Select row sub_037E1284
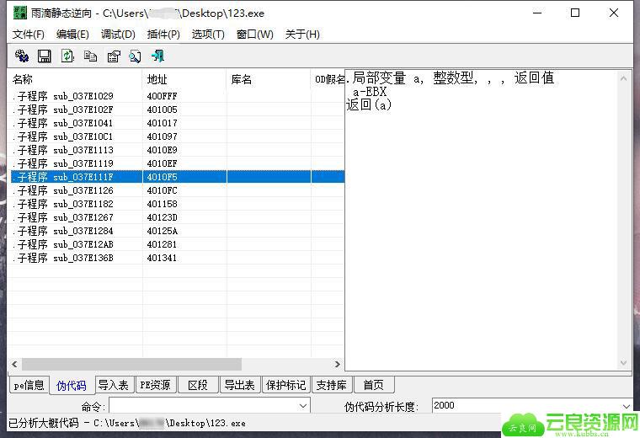The image size is (640, 438). (x=176, y=231)
